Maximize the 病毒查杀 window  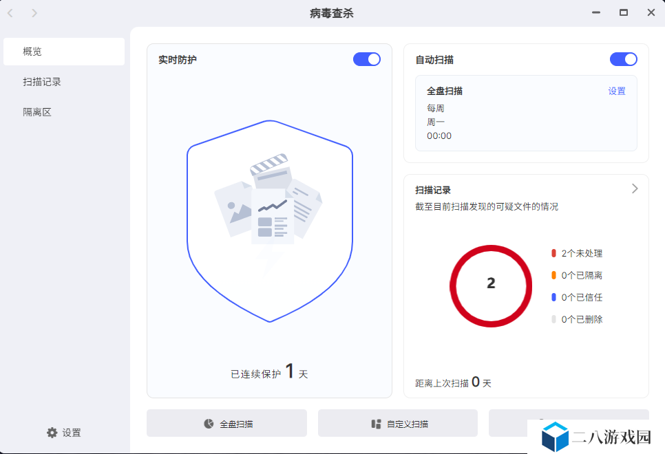pyautogui.click(x=624, y=12)
